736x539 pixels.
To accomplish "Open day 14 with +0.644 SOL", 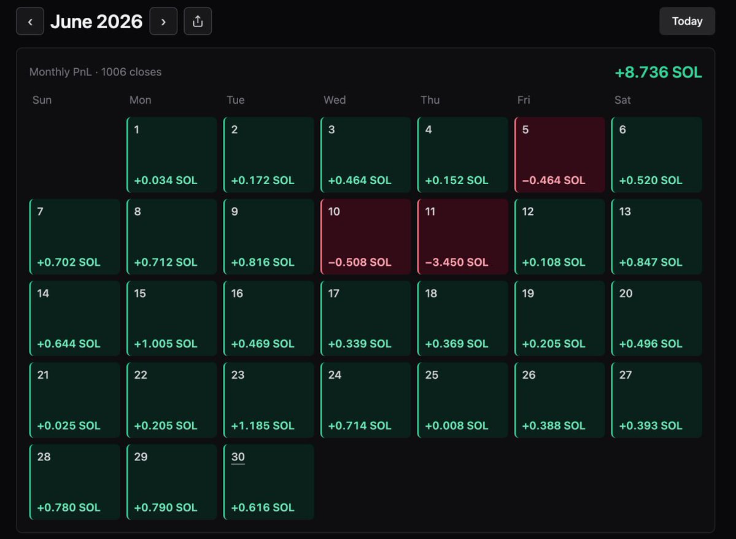I will coord(75,319).
